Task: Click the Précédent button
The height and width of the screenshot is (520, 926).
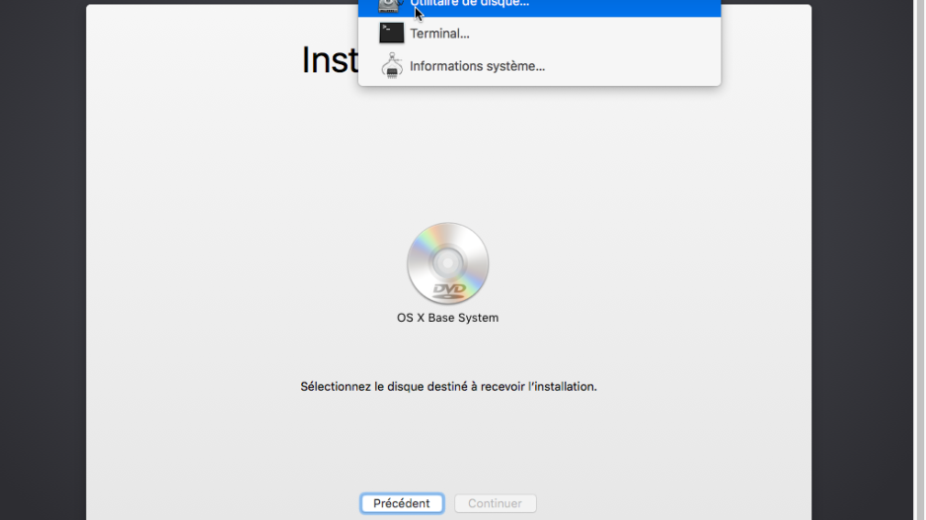Action: click(402, 503)
